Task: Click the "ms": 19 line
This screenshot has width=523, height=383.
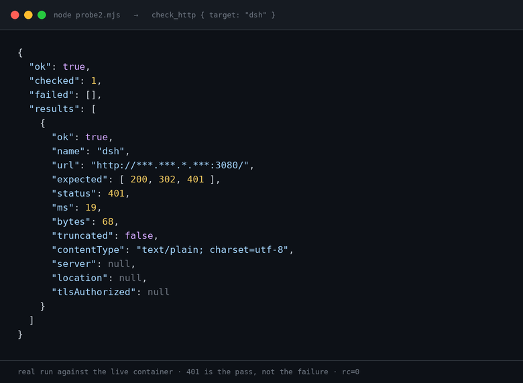Action: click(x=76, y=207)
